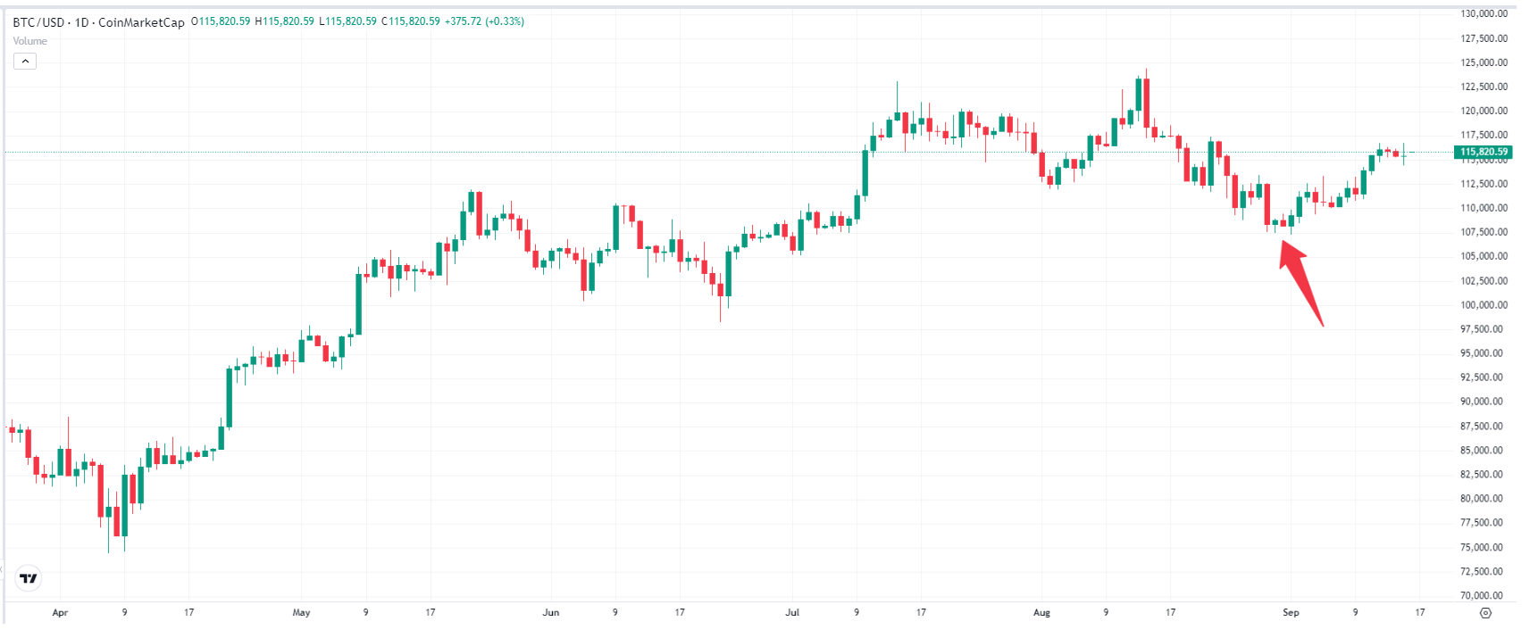Click the Jul label on time axis
Viewport: 1530px width, 630px height.
(x=792, y=613)
